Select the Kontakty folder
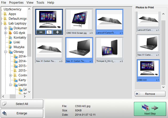The height and width of the screenshot is (118, 168). pos(20,37)
